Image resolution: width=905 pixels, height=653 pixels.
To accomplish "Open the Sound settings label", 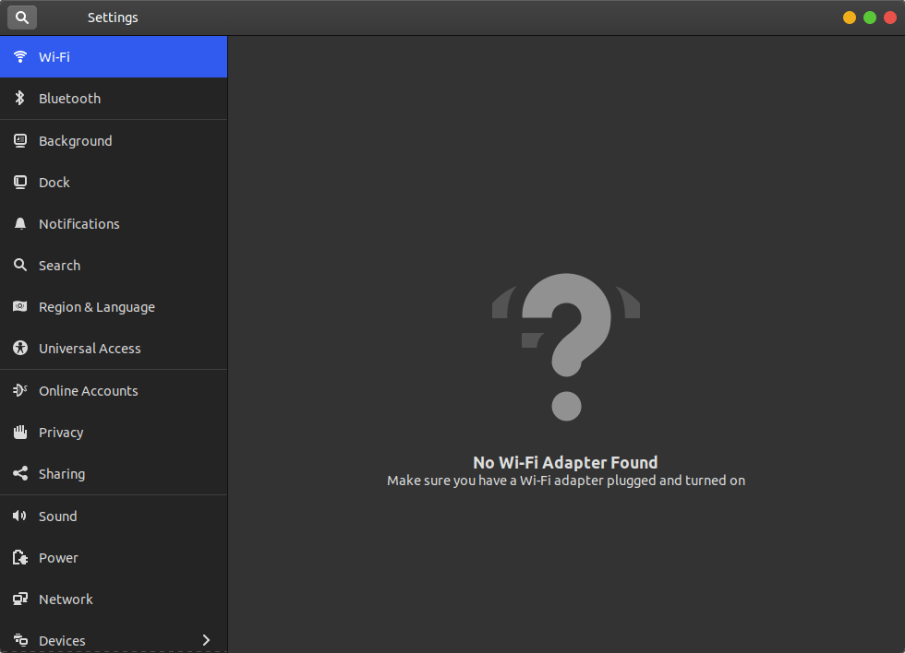I will pyautogui.click(x=57, y=516).
